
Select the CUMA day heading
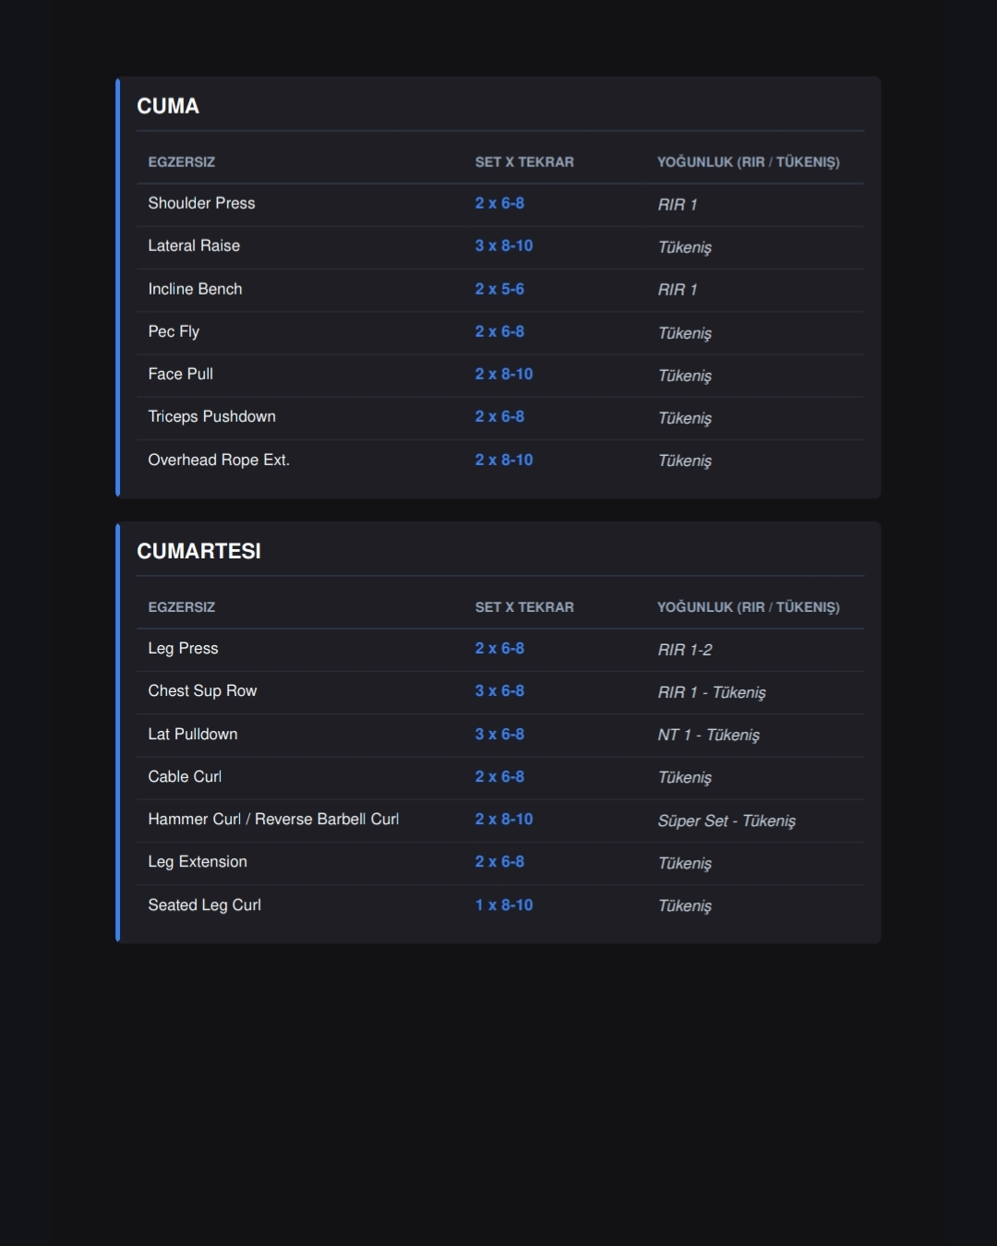point(168,106)
